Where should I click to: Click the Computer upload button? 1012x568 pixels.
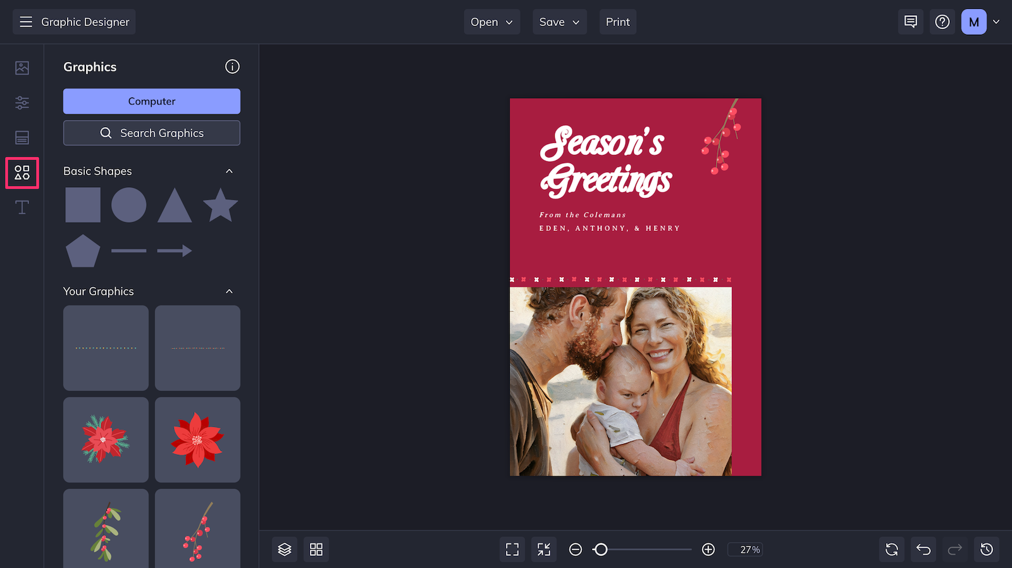[152, 101]
